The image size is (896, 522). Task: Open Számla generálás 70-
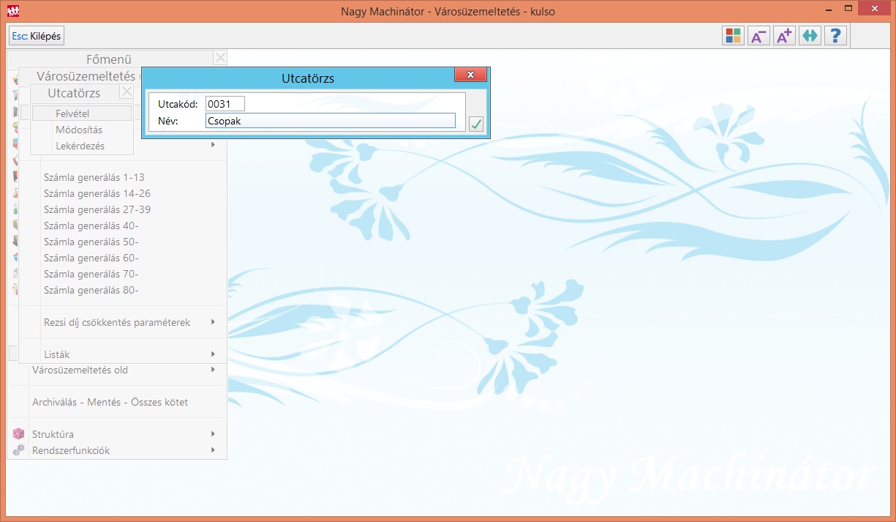[91, 274]
